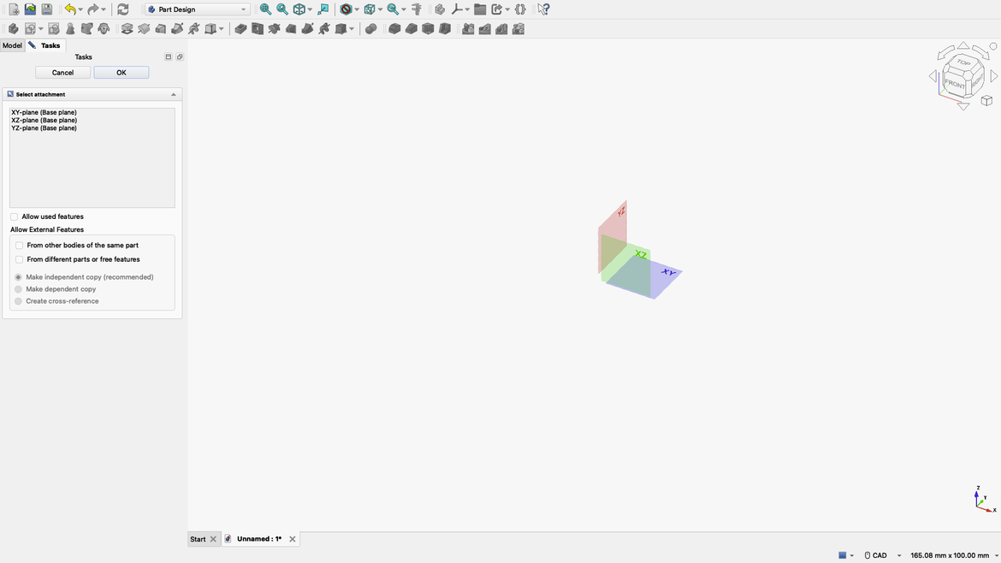This screenshot has height=563, width=1001.
Task: Click the Refresh/recompute icon
Action: click(122, 9)
